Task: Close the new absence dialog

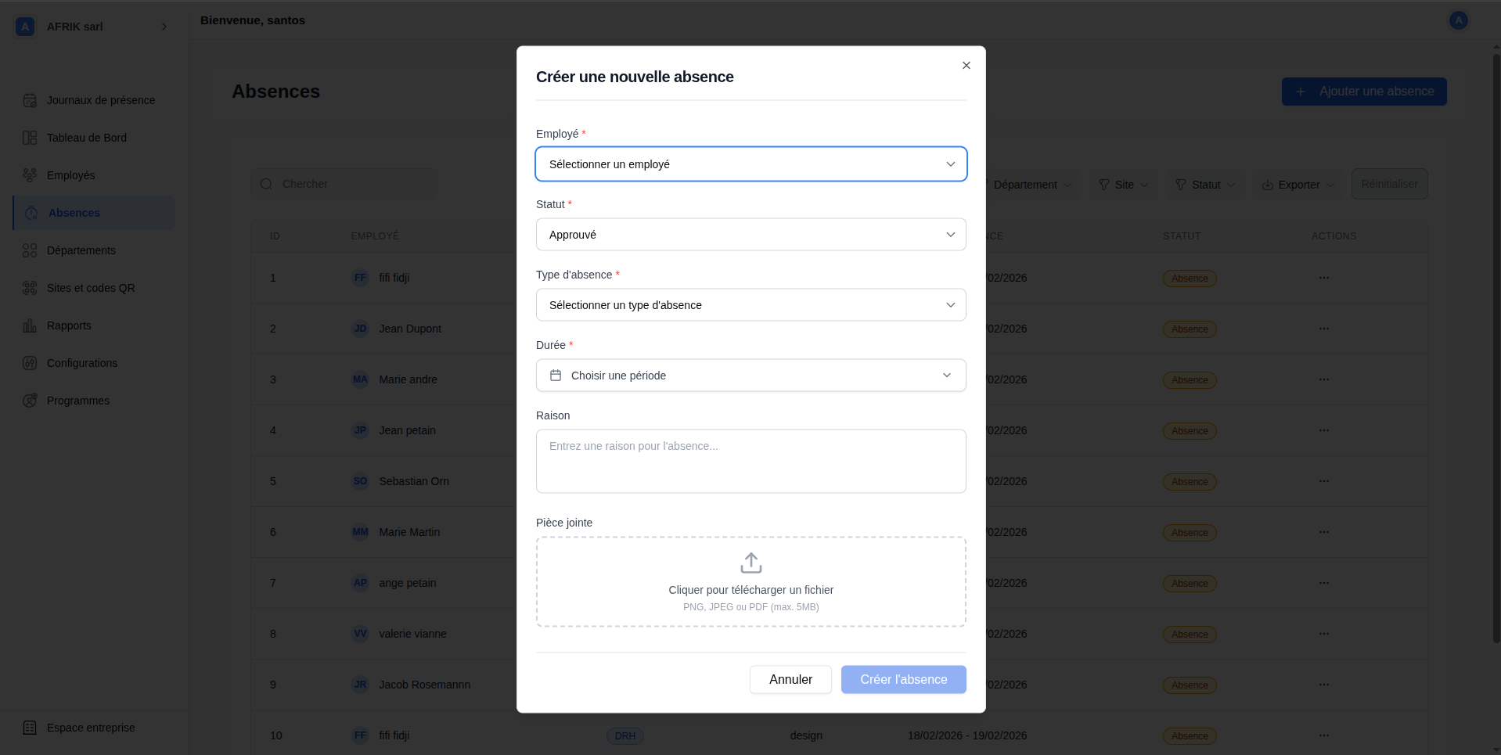Action: [966, 66]
